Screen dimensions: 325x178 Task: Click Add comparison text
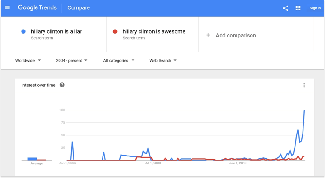236,35
